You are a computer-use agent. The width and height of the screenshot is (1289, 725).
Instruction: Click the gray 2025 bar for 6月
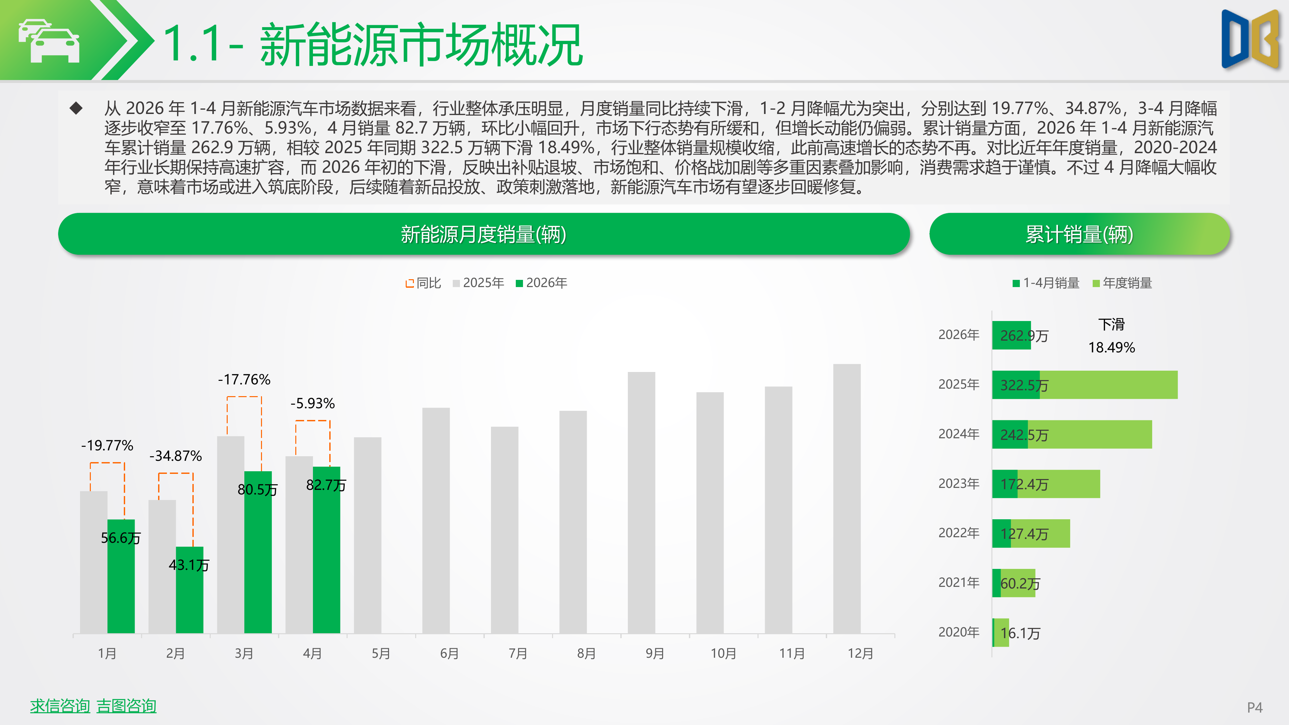436,520
